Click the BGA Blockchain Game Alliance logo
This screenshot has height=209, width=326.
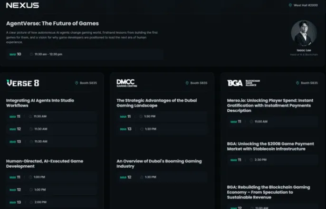[x=243, y=83]
